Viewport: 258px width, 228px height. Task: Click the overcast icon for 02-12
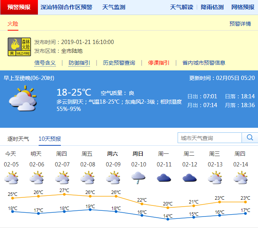click(189, 178)
